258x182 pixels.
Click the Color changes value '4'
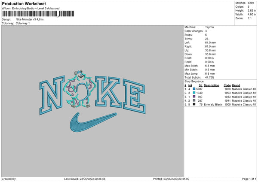tap(206, 31)
